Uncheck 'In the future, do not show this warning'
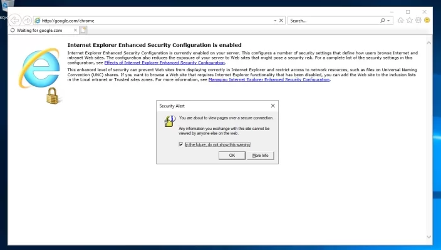Viewport: 441px width, 250px height. pyautogui.click(x=181, y=144)
